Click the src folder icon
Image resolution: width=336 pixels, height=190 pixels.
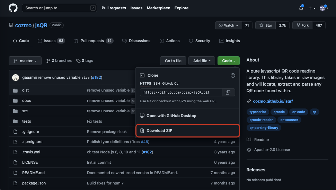coord(15,111)
